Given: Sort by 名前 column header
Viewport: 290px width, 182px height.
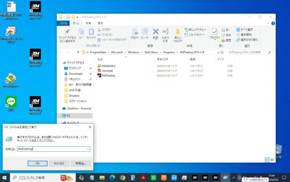Looking at the screenshot, I should point(100,59).
